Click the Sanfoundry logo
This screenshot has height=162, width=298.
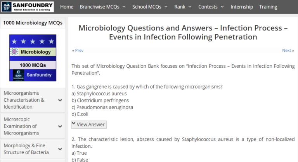click(x=27, y=7)
